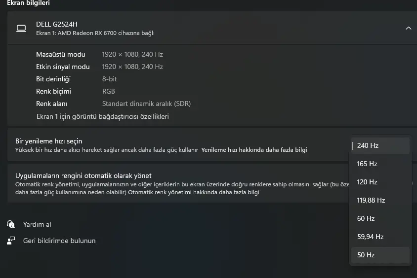Click the Geri bildirimde bulunun feedback icon
This screenshot has height=278, width=417.
11,241
